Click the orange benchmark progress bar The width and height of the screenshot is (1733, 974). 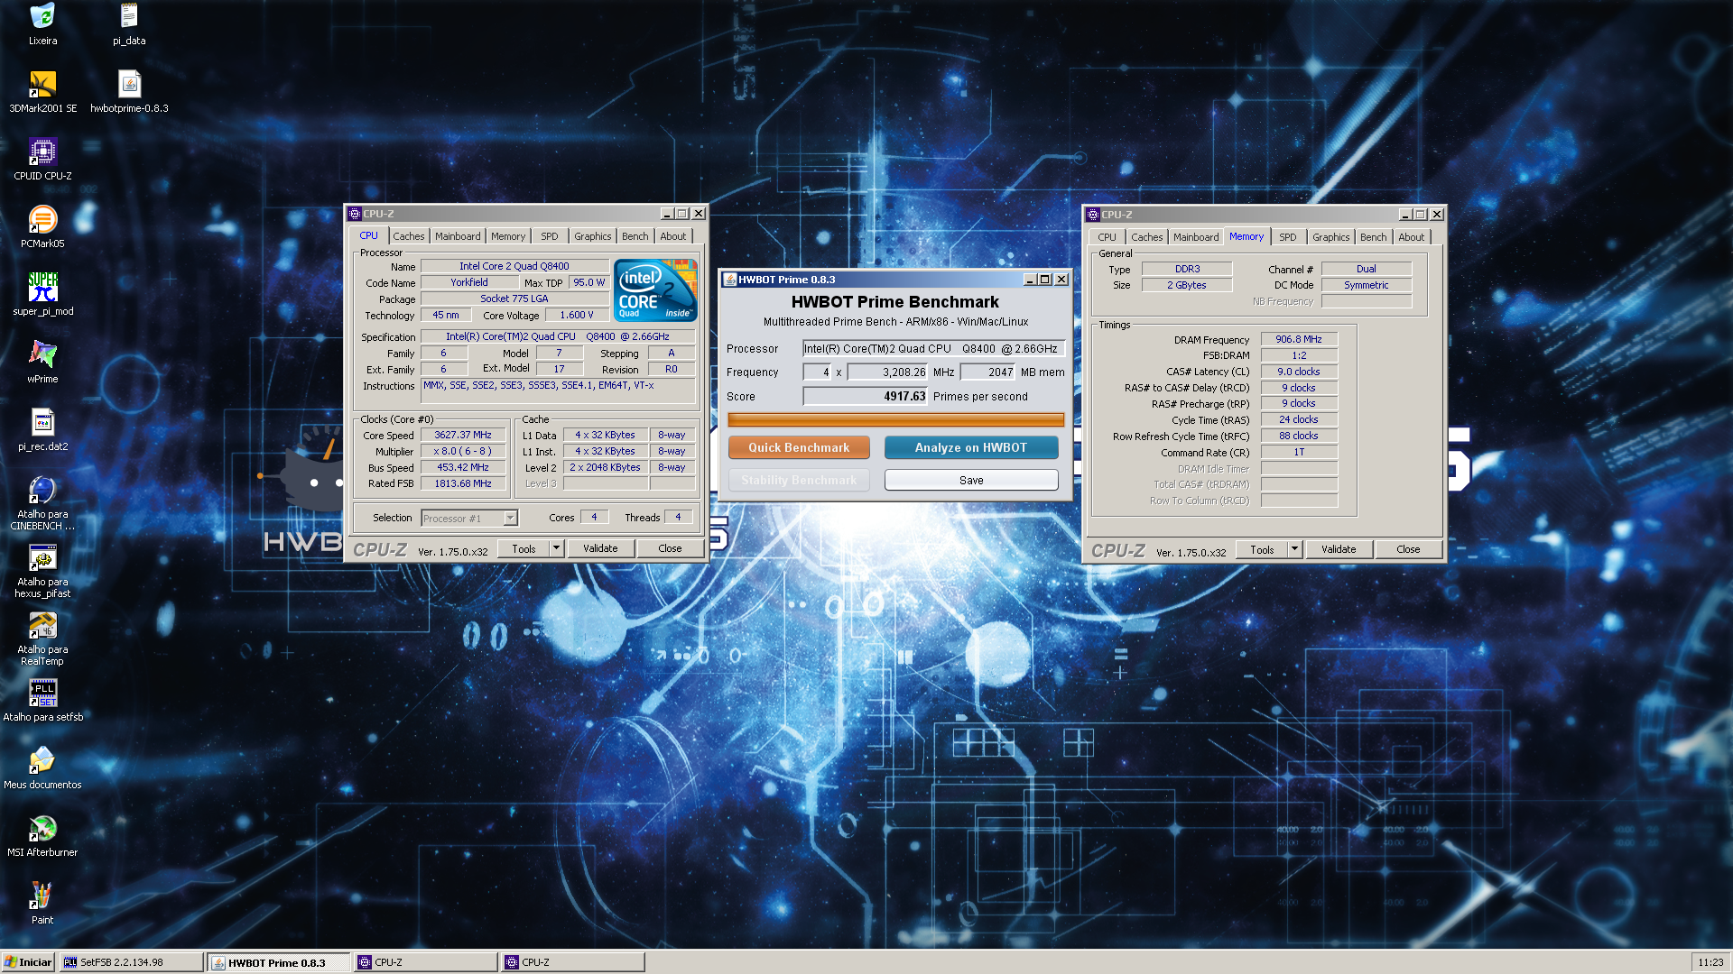[895, 419]
